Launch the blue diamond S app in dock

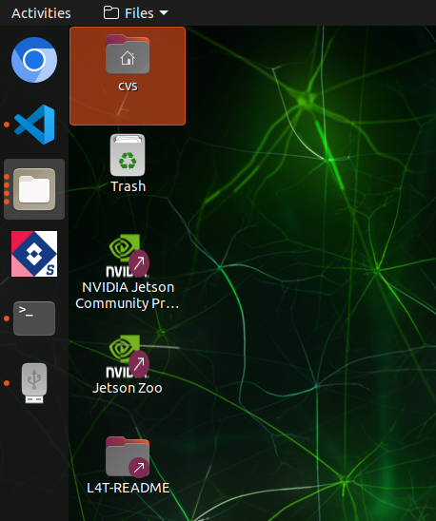tap(34, 254)
